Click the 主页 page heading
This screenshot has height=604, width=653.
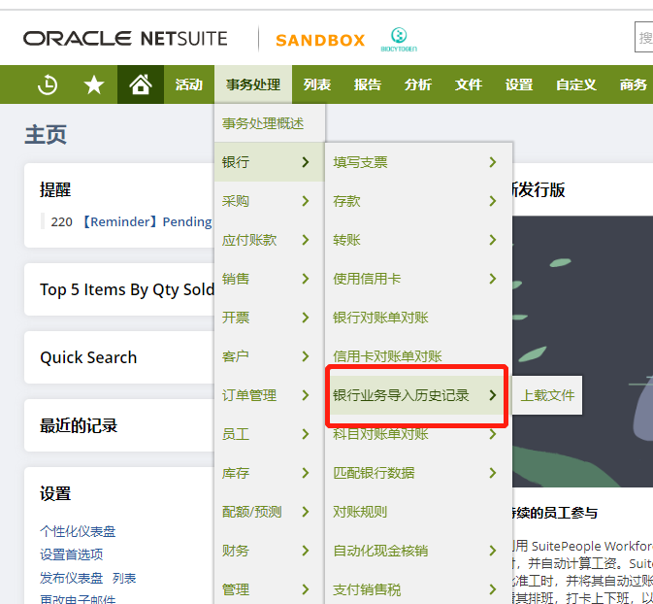46,135
